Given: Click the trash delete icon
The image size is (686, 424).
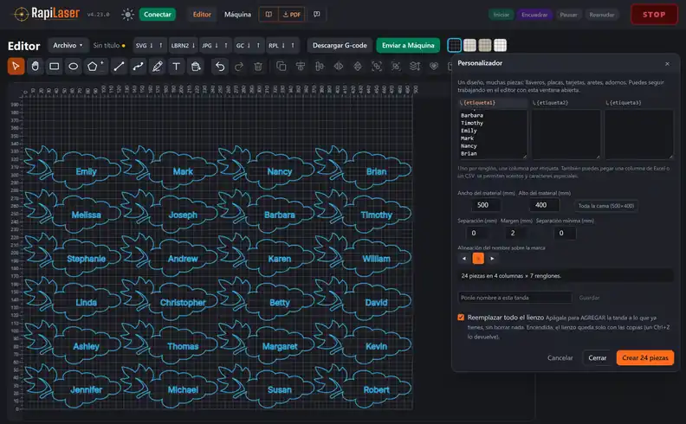Looking at the screenshot, I should [x=258, y=67].
